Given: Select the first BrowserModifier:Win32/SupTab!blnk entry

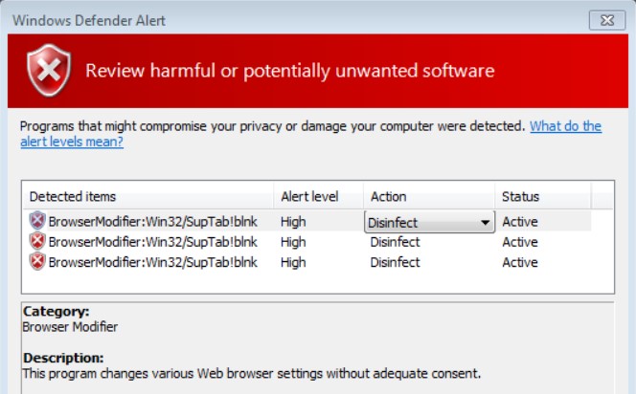Looking at the screenshot, I should tap(152, 222).
